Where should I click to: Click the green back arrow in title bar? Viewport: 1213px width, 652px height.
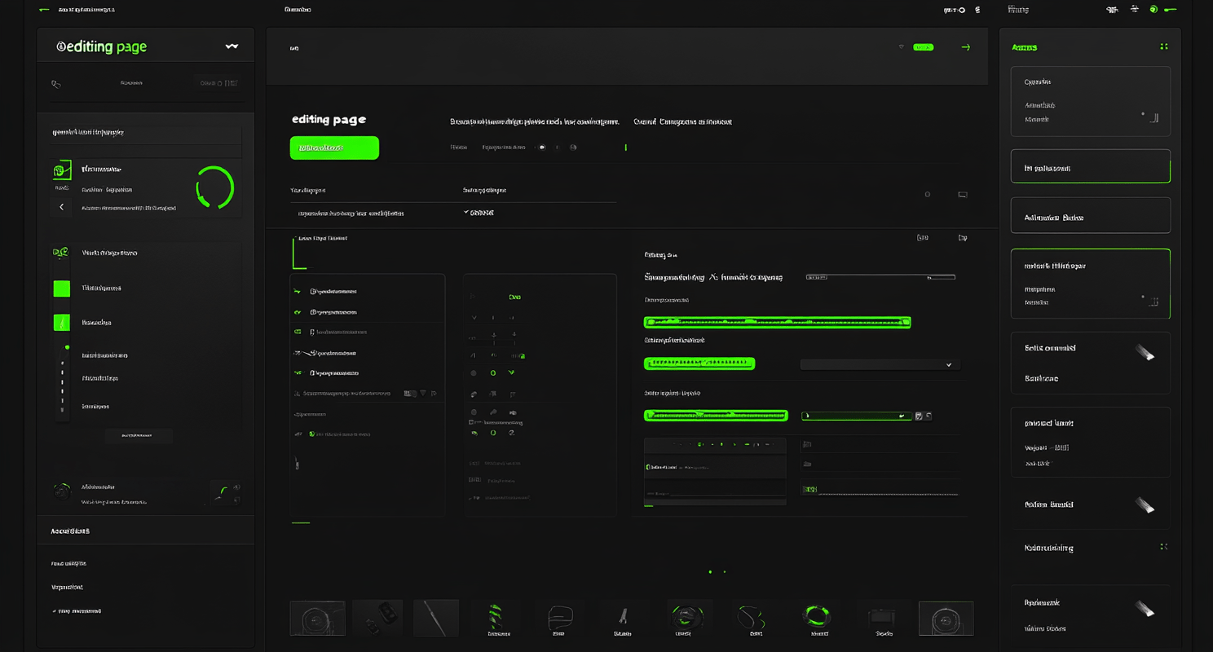coord(44,10)
